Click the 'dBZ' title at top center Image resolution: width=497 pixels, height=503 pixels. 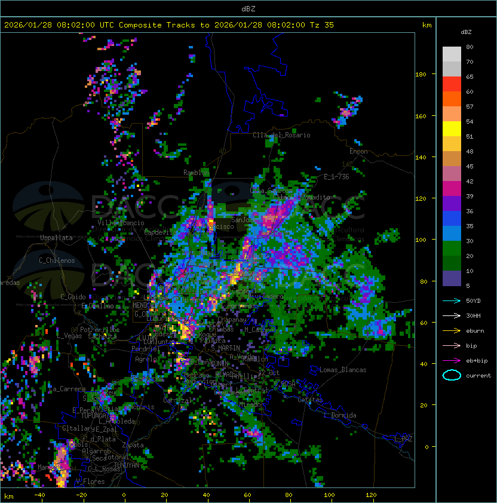pos(249,9)
